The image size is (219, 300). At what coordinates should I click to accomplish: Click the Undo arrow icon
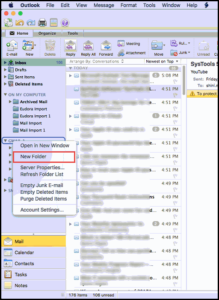[x=20, y=23]
